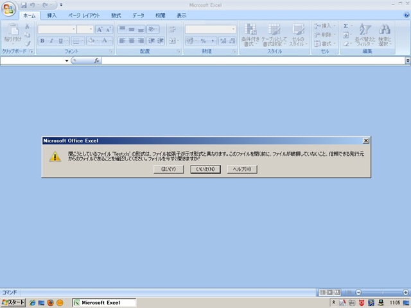The width and height of the screenshot is (411, 308).
Task: Open the font size combo box
Action: [x=85, y=30]
